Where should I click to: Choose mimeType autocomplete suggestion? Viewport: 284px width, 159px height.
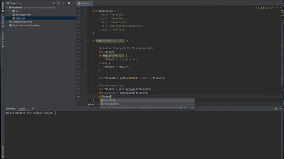(147, 100)
